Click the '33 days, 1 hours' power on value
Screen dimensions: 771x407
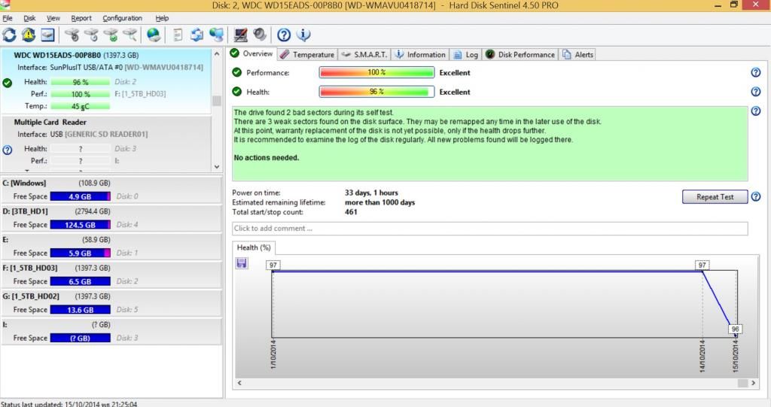pos(371,193)
